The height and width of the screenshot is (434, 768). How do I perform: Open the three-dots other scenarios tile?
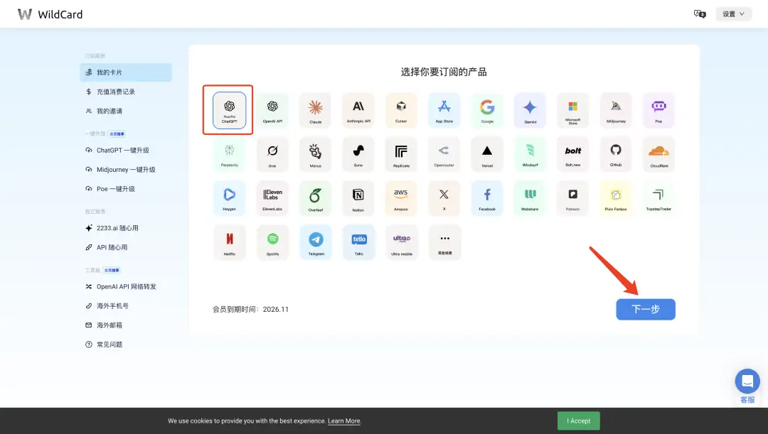(444, 243)
